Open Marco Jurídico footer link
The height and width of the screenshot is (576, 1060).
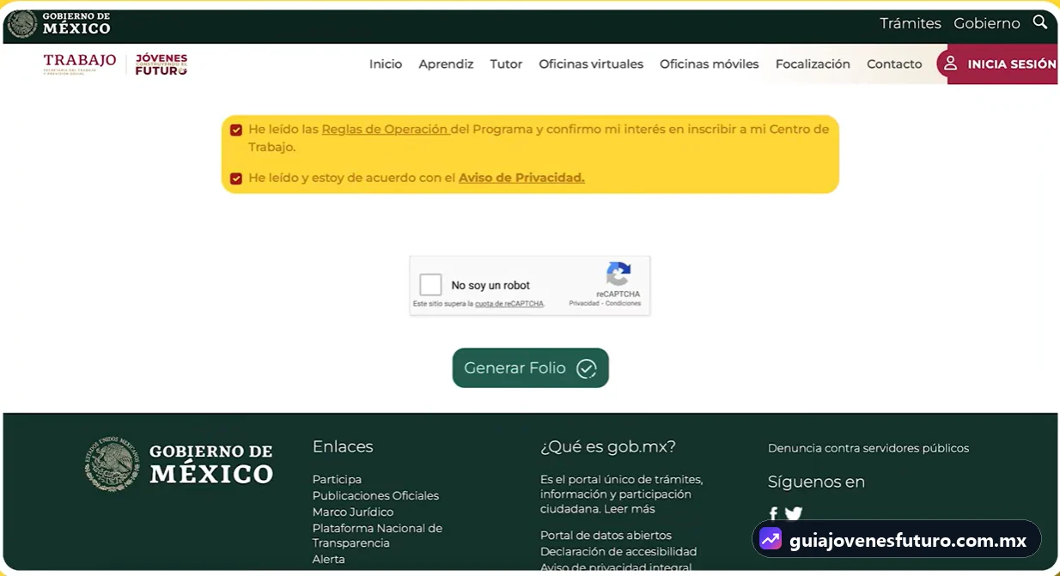(353, 512)
